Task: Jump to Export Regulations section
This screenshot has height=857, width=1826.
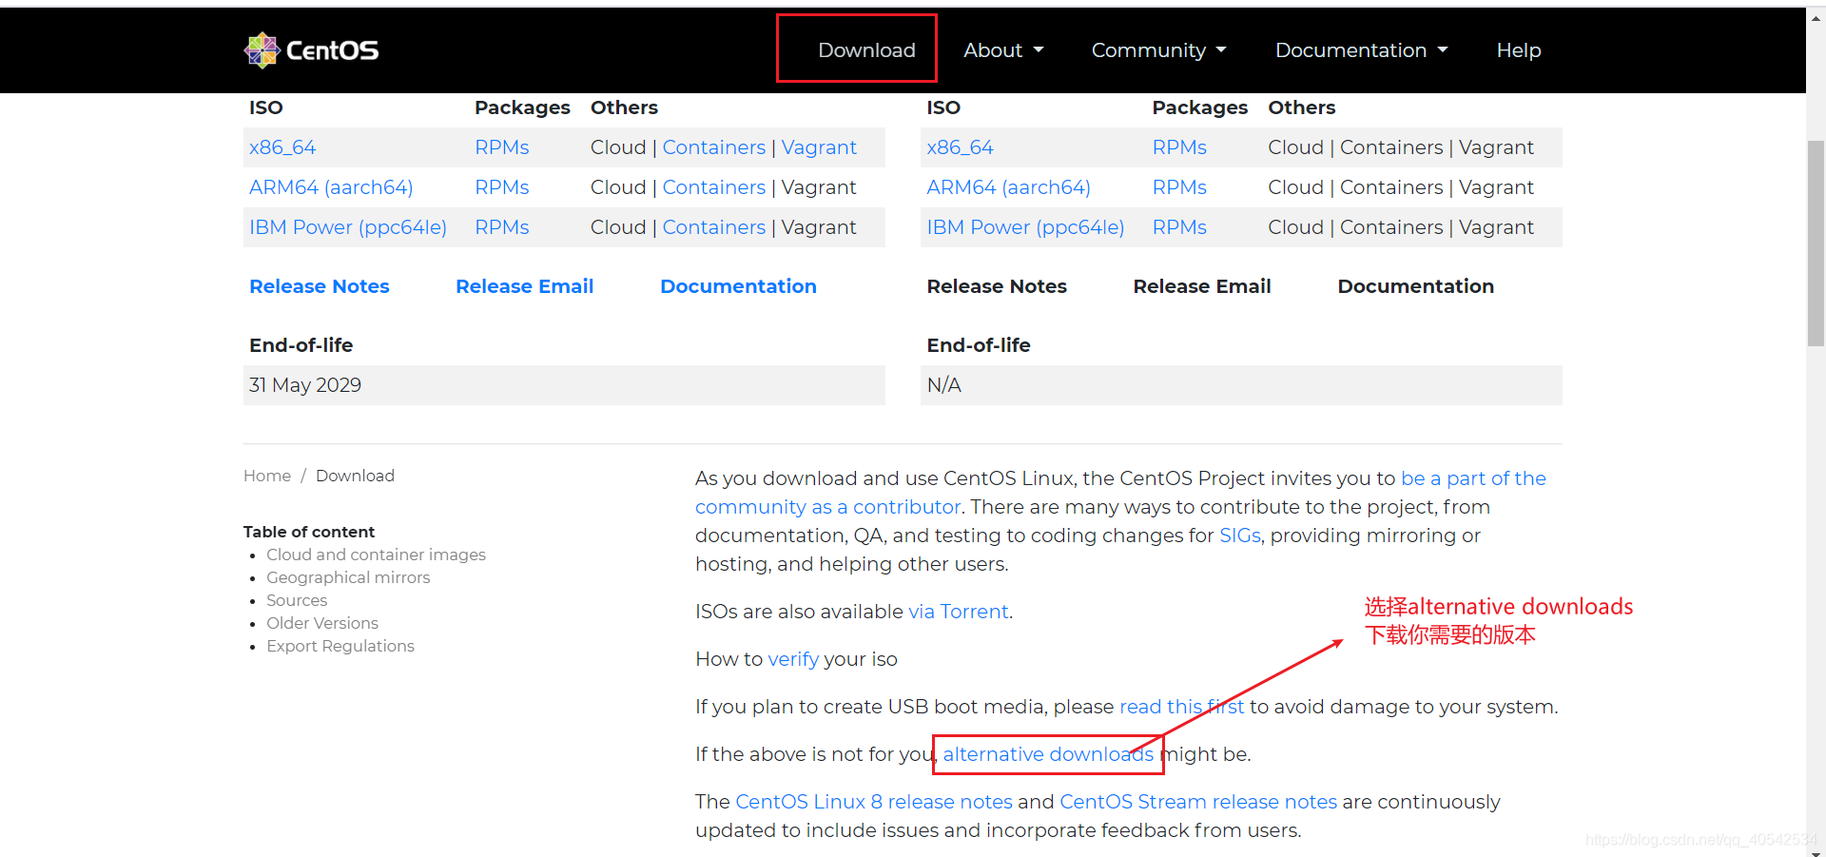Action: pos(340,646)
